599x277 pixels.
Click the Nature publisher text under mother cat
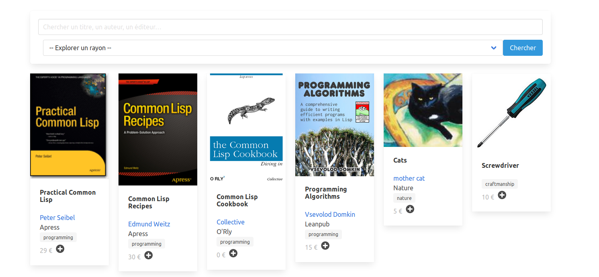[403, 188]
